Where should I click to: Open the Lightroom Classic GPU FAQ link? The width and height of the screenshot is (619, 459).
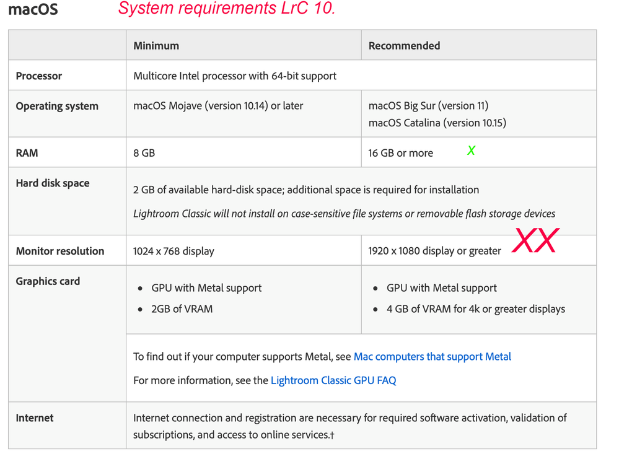tap(333, 380)
